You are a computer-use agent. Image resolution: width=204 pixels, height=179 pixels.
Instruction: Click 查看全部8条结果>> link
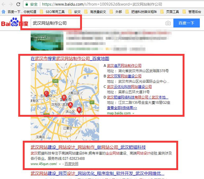click(x=122, y=108)
